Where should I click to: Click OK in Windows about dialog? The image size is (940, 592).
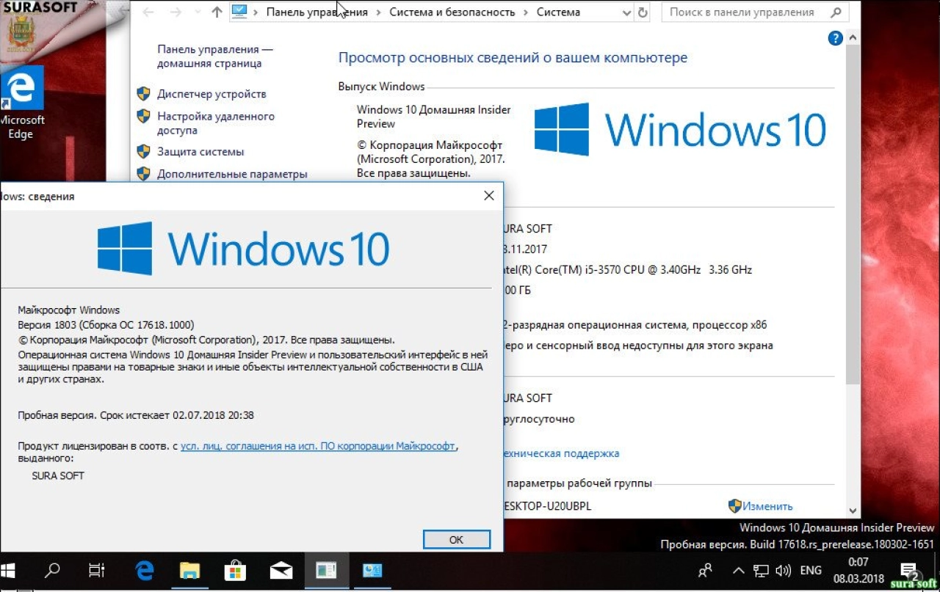tap(456, 539)
